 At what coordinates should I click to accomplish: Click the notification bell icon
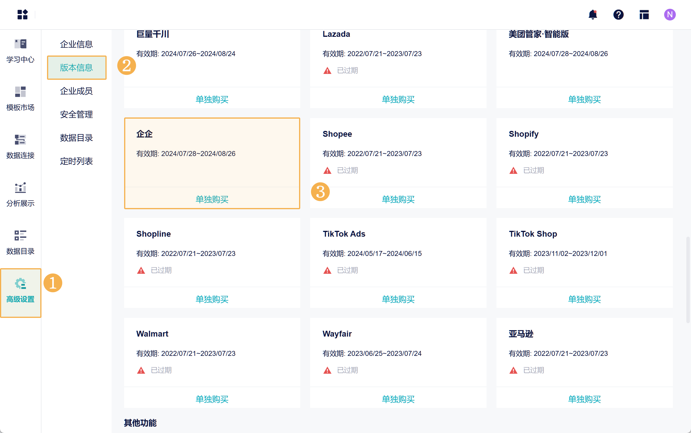point(593,15)
